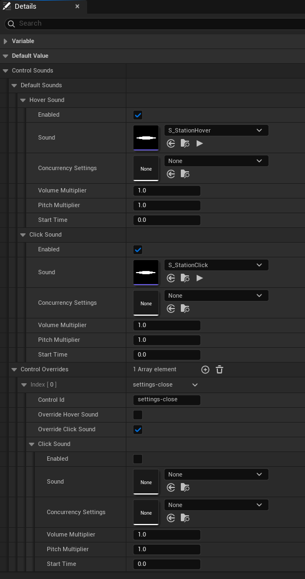Click the 'Control Id' label
Image resolution: width=305 pixels, height=579 pixels.
pos(51,400)
